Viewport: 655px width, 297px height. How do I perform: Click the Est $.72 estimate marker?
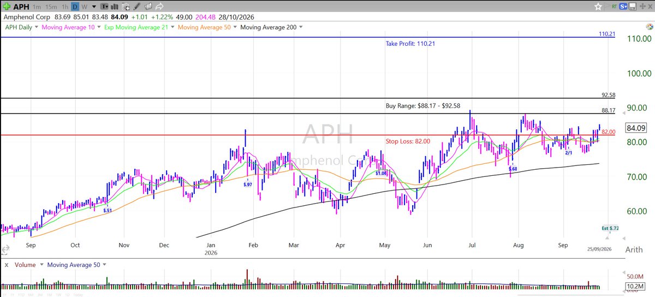(x=610, y=227)
